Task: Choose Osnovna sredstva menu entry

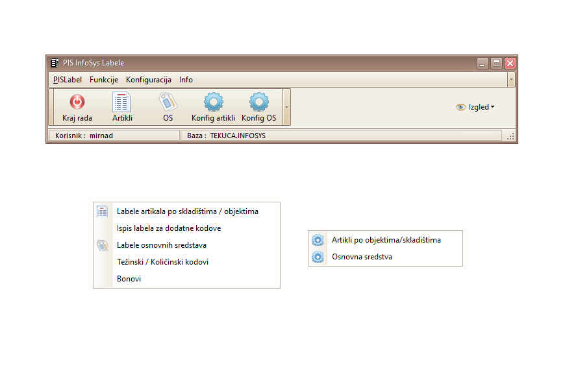Action: pyautogui.click(x=385, y=257)
